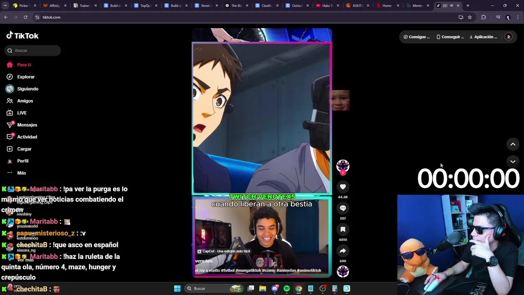Viewport: 524px width, 295px height.
Task: Like the video with heart icon
Action: pyautogui.click(x=343, y=187)
